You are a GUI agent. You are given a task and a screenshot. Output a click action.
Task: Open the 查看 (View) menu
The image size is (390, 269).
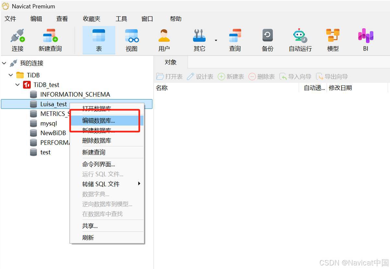pyautogui.click(x=62, y=19)
